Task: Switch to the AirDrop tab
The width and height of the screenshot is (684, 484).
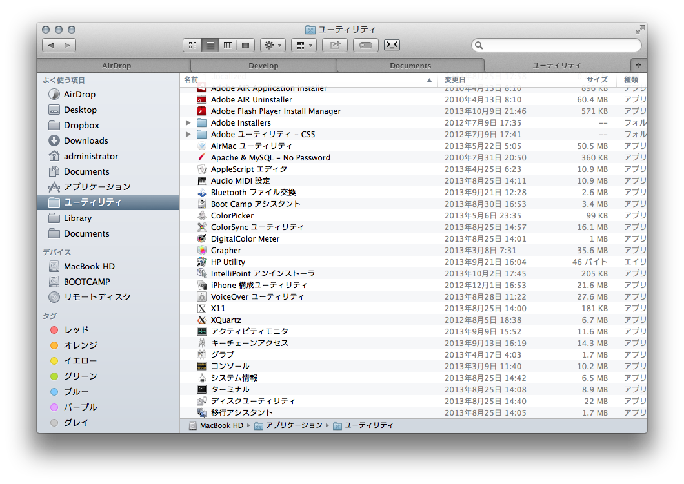Action: point(116,65)
